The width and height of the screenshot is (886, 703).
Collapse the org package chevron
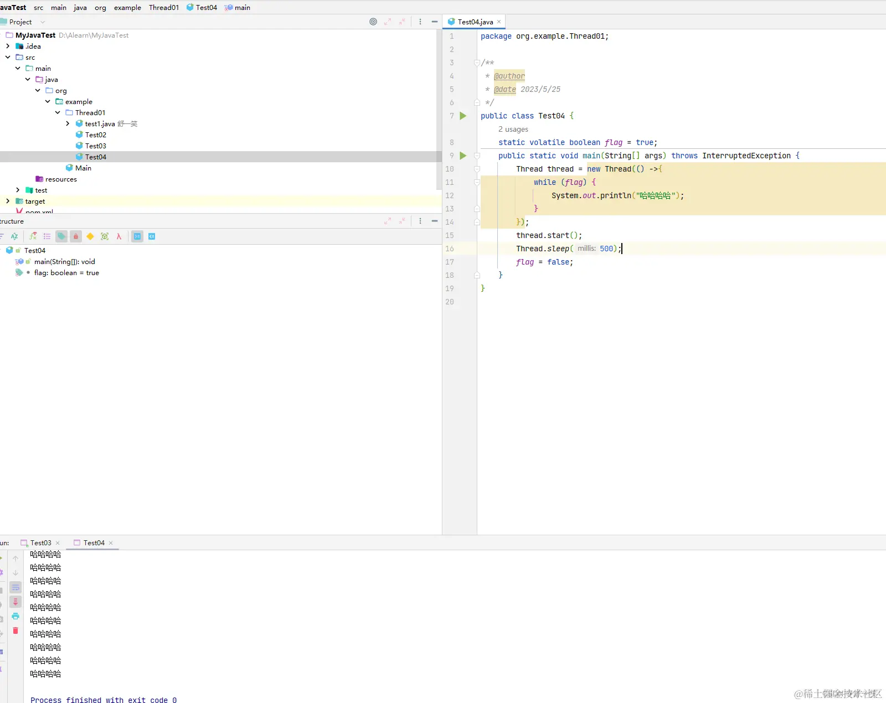point(38,90)
